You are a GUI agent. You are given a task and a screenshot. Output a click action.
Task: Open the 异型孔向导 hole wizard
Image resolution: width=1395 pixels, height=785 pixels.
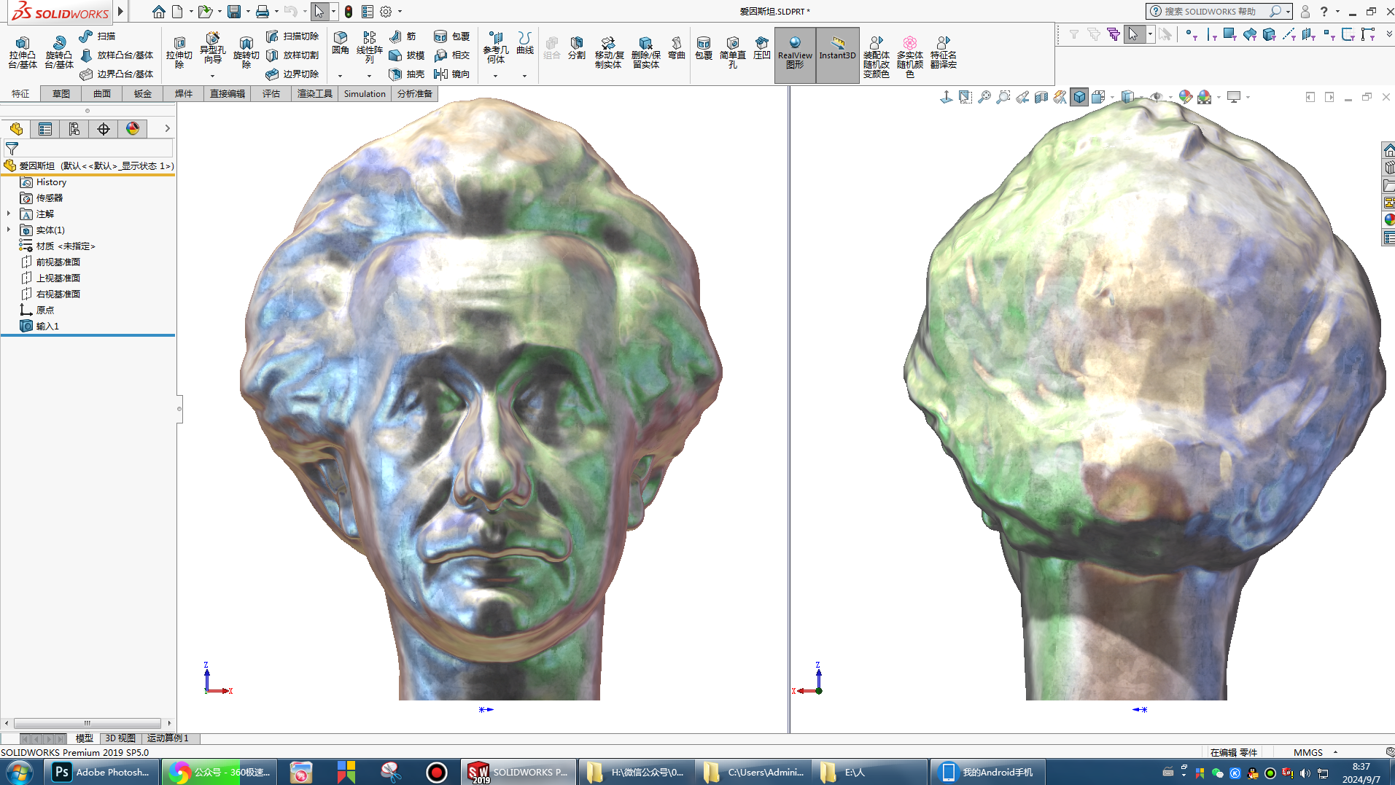tap(212, 48)
